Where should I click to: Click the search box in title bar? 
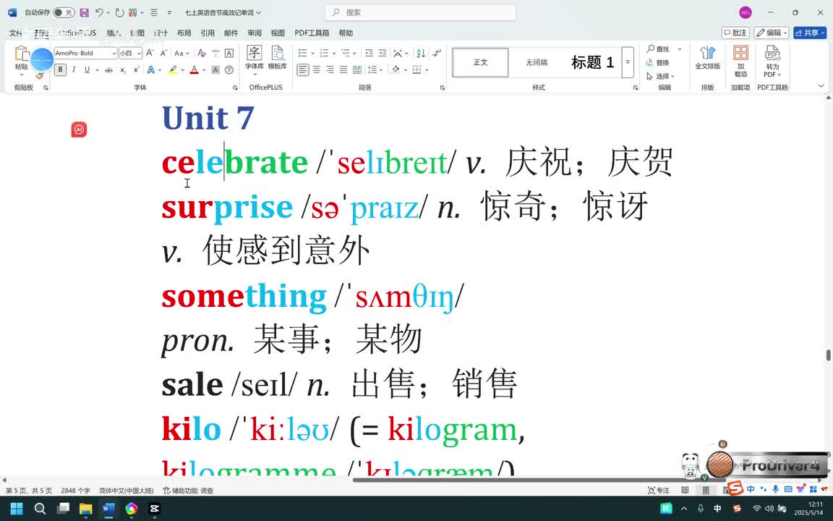420,12
